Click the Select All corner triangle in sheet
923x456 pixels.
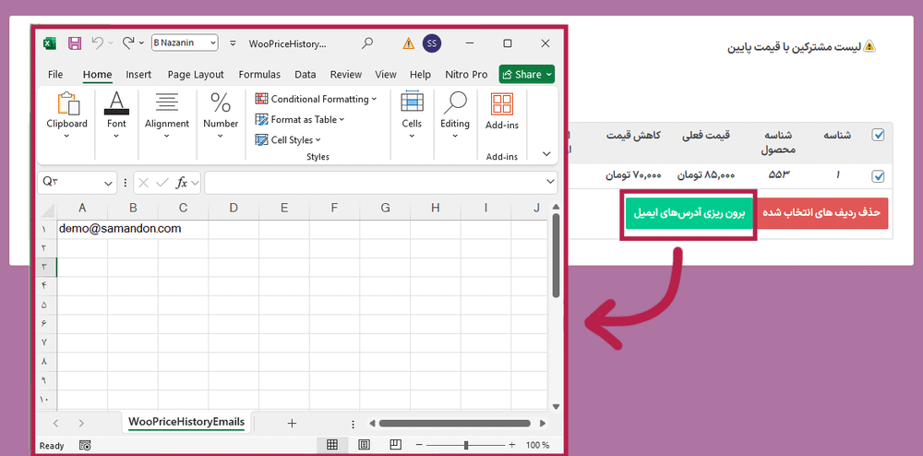[48, 210]
